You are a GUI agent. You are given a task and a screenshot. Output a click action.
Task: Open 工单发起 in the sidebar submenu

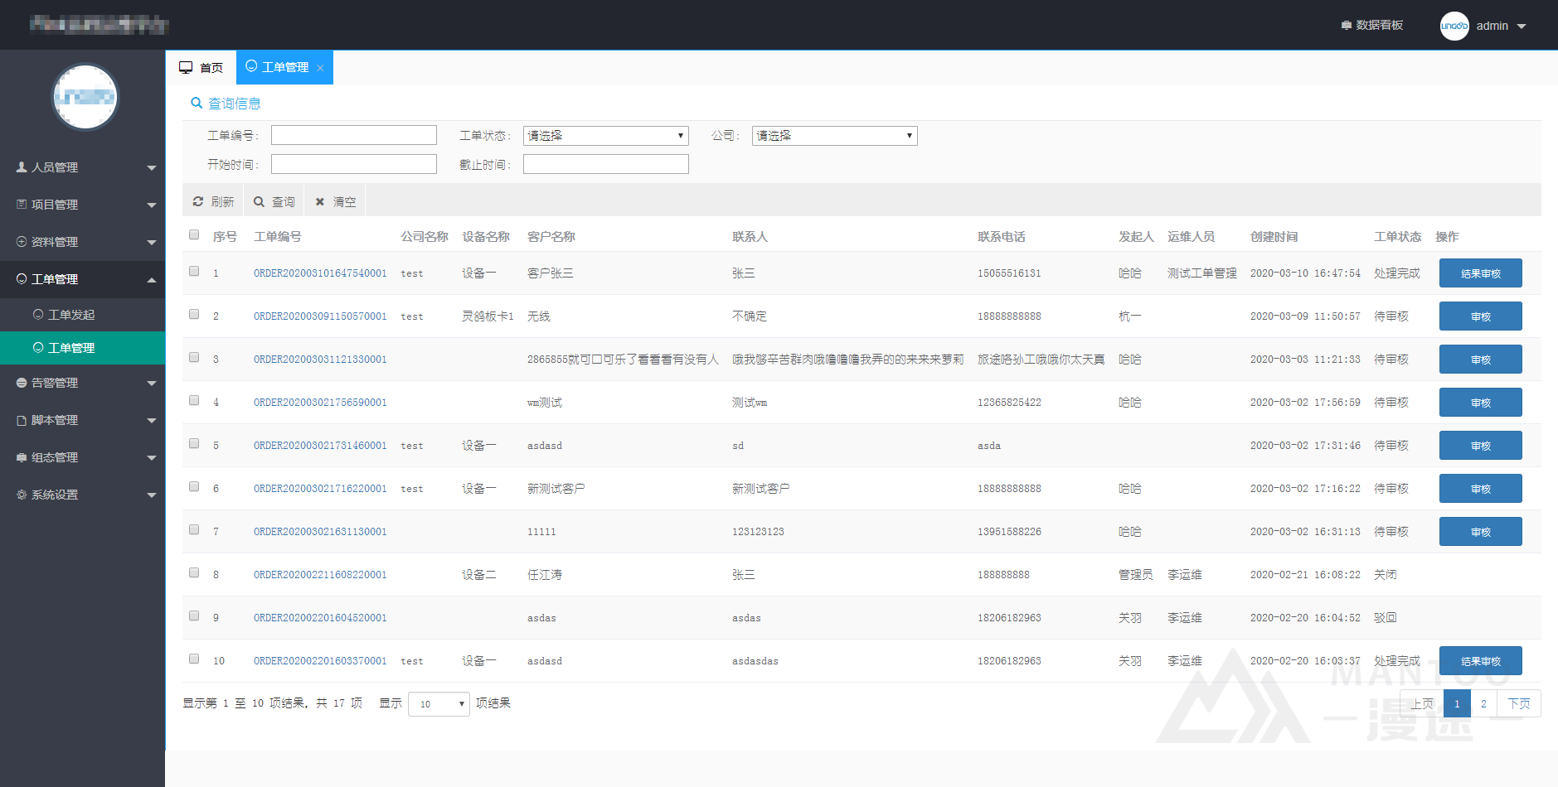point(71,315)
